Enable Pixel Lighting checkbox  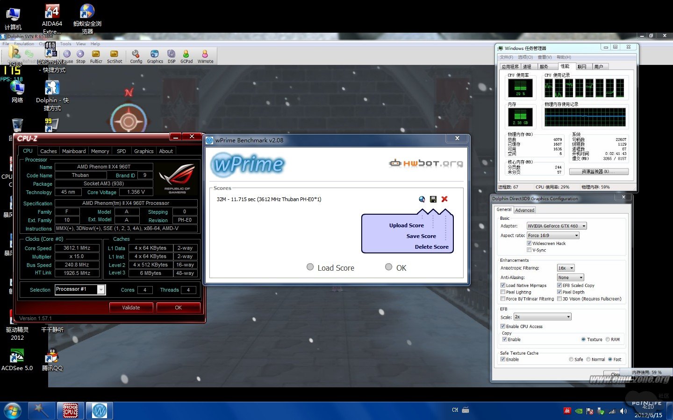pyautogui.click(x=503, y=292)
